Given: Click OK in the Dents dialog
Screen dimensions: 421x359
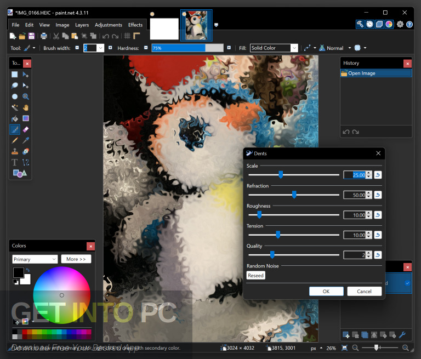Looking at the screenshot, I should pos(326,292).
